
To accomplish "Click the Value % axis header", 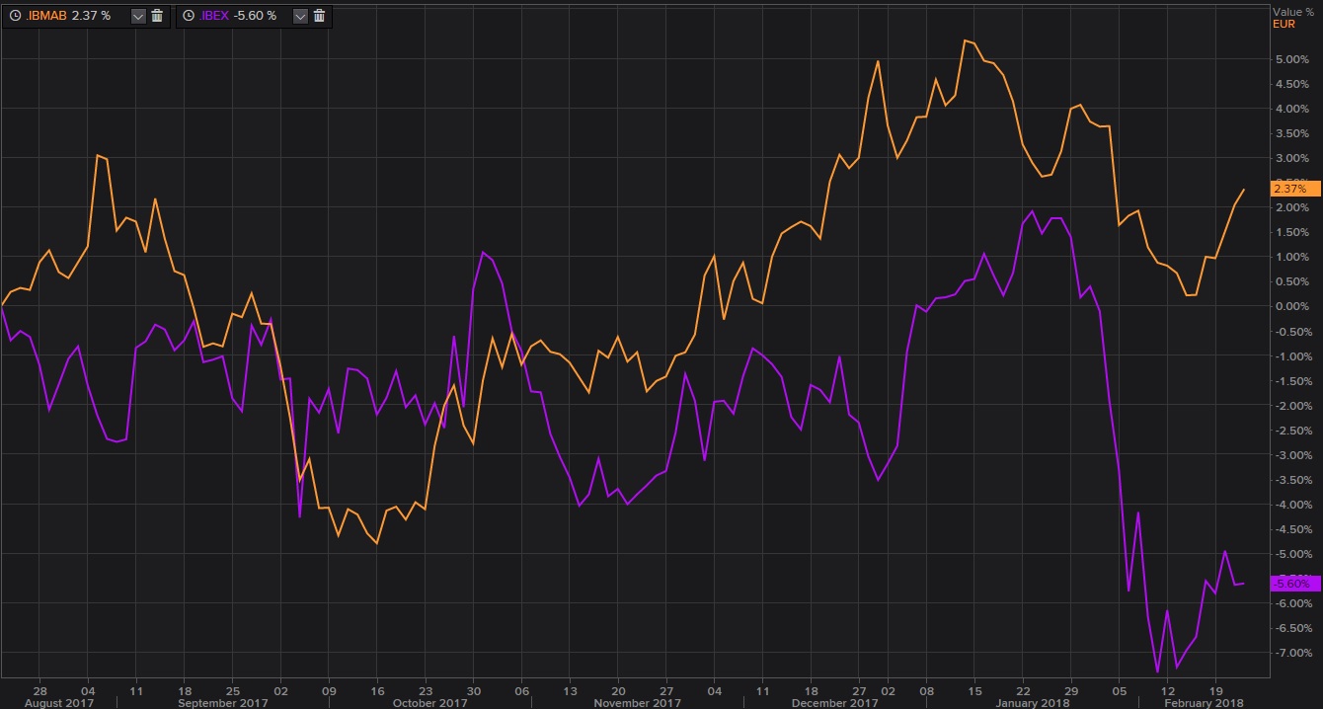I will pos(1292,11).
